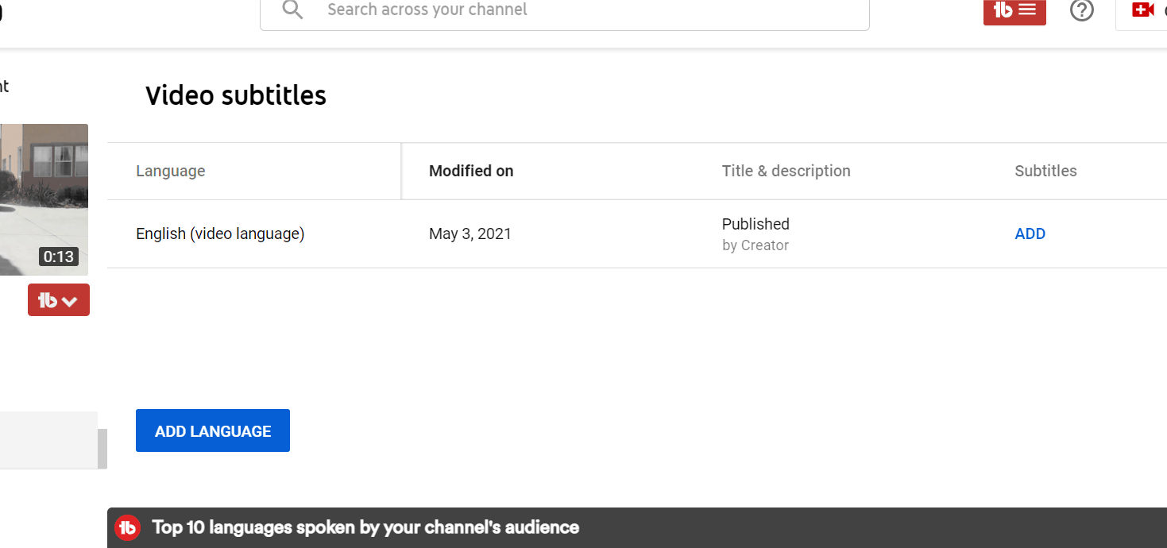Viewport: 1167px width, 548px height.
Task: Click the magnifier icon in search bar
Action: 292,10
